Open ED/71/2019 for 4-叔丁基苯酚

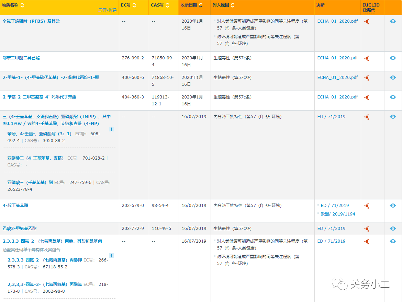click(335, 205)
